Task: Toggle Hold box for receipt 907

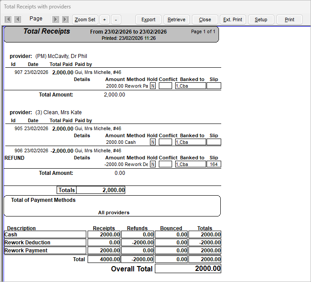Action: [153, 86]
